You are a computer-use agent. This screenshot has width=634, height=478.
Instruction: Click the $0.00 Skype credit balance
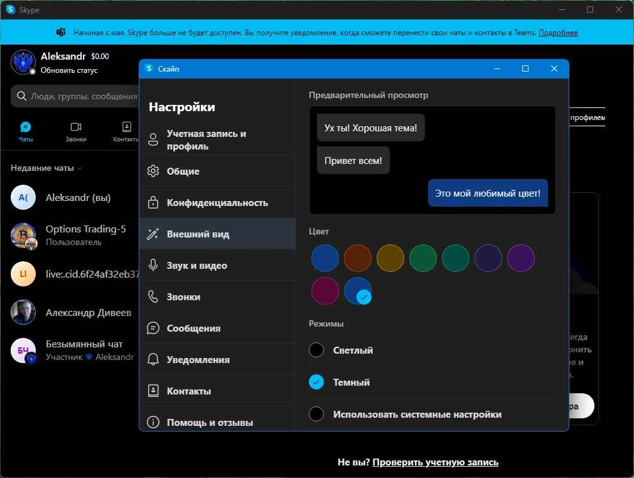100,57
